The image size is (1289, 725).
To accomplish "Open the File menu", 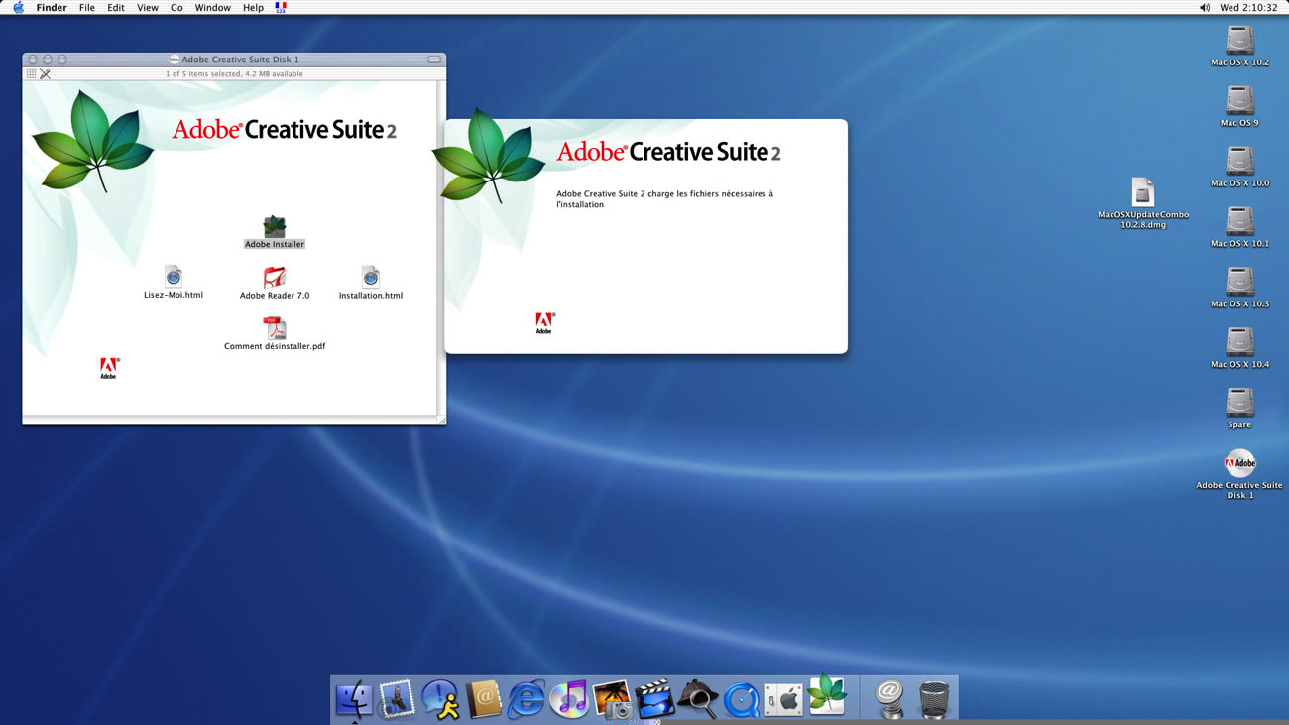I will (x=87, y=7).
